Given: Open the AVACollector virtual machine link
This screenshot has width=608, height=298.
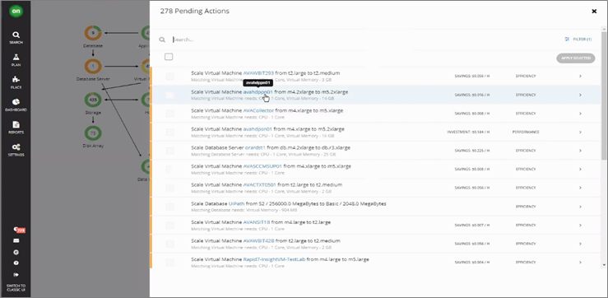Looking at the screenshot, I should tap(258, 110).
